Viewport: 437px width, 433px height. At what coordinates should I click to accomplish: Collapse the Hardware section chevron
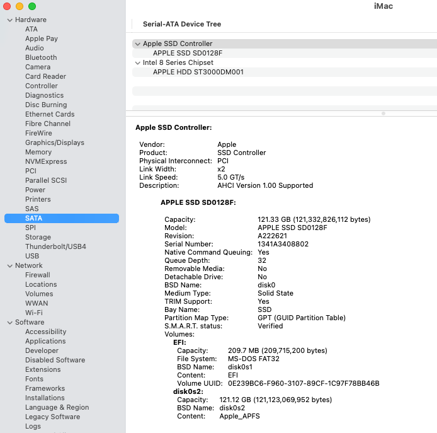pyautogui.click(x=9, y=20)
